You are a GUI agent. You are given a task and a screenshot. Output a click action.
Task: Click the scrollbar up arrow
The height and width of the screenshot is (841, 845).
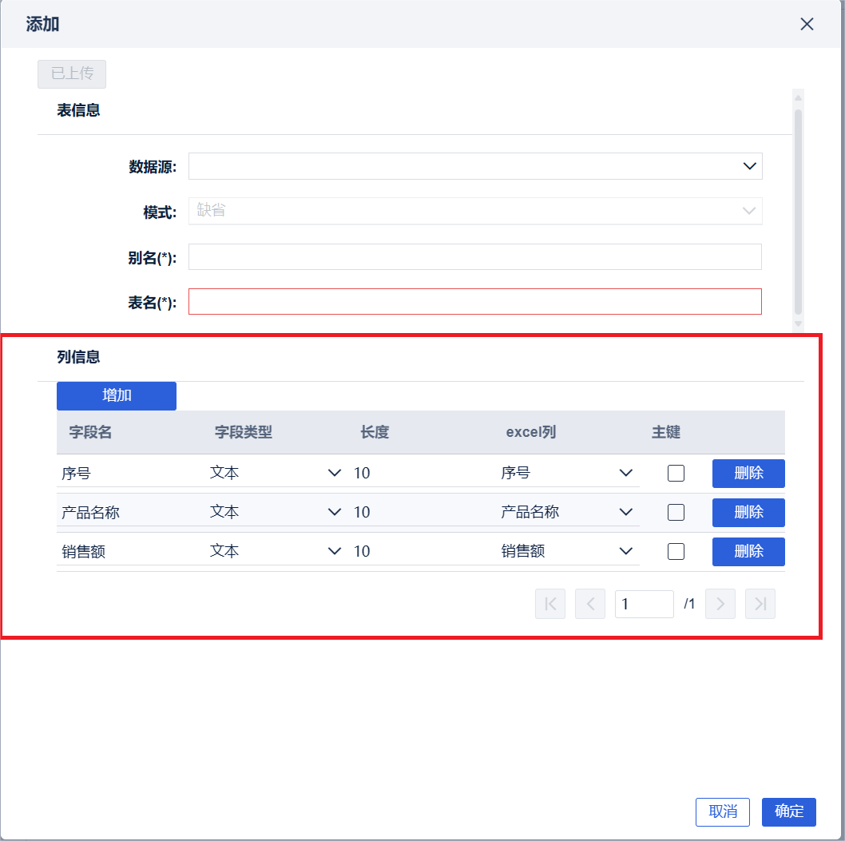[x=799, y=98]
